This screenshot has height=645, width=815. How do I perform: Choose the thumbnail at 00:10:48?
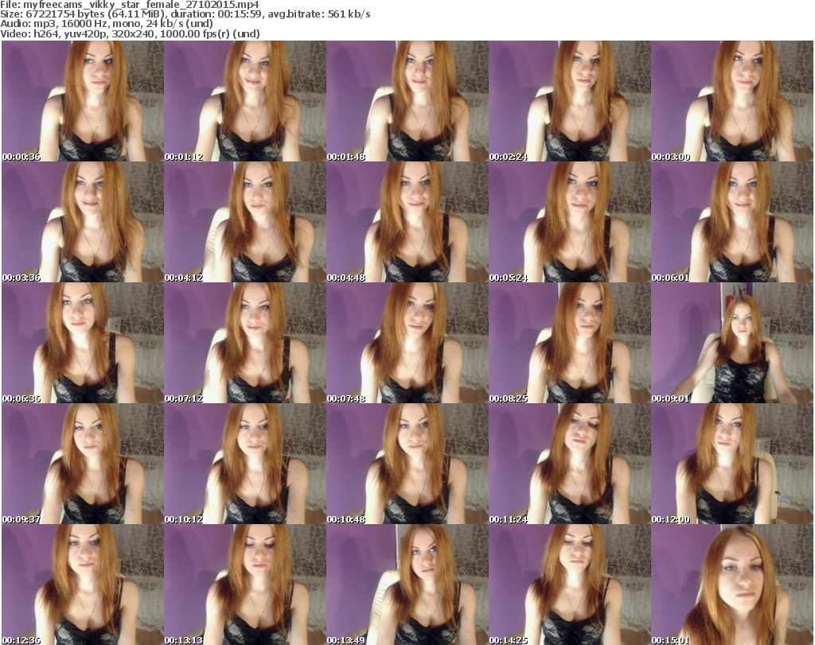pos(407,464)
